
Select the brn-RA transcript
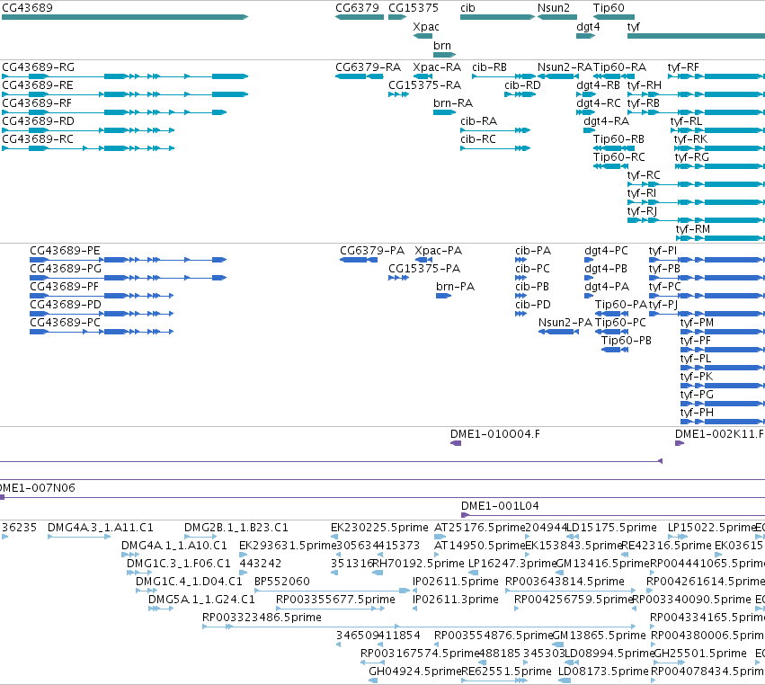(x=444, y=112)
